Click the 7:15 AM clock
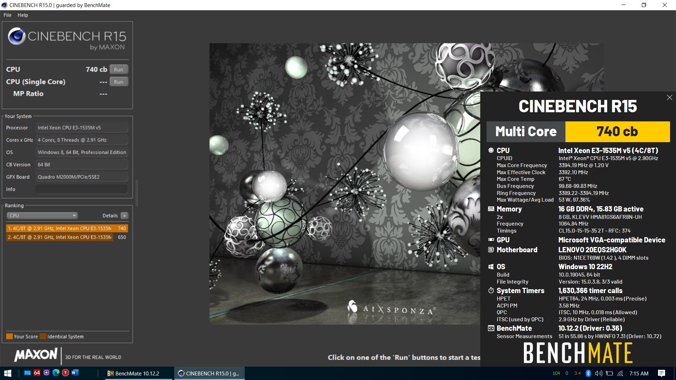 (x=639, y=373)
